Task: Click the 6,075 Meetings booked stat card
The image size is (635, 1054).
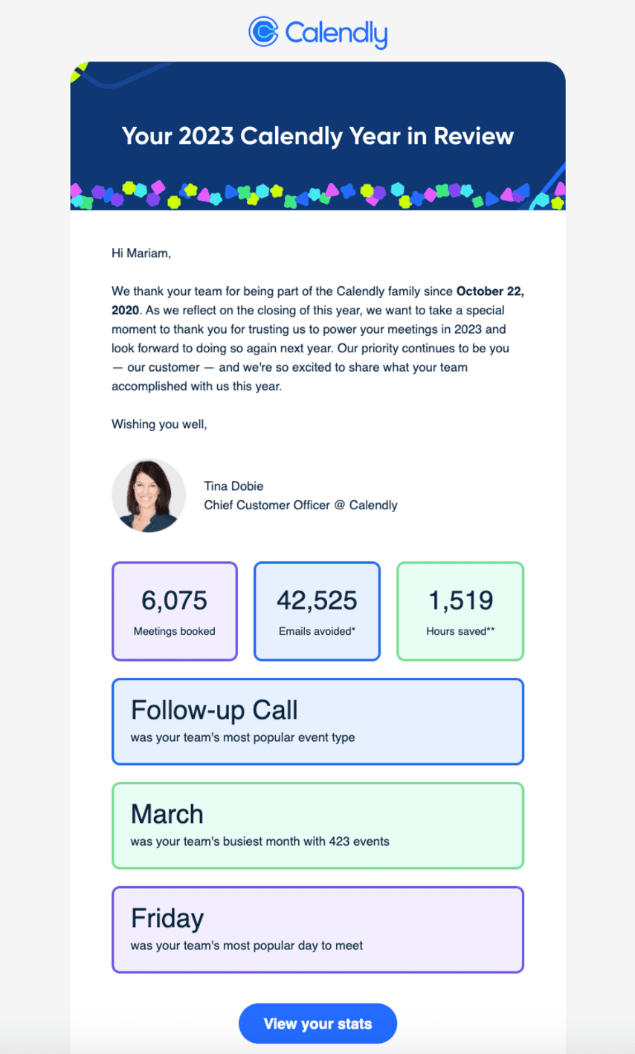Action: point(174,610)
